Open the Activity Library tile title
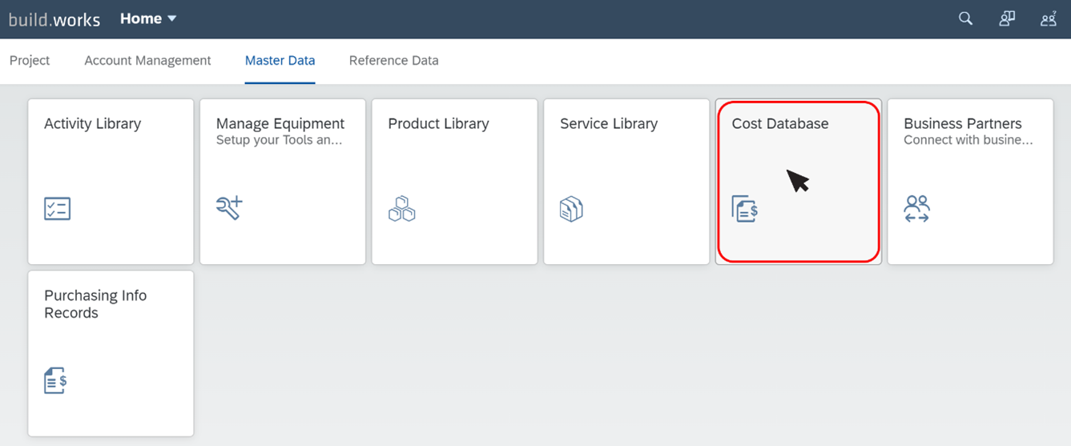1071x446 pixels. pos(92,123)
